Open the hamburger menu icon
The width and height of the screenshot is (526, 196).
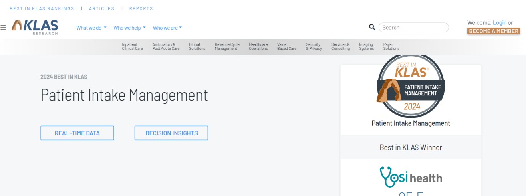(x=3, y=28)
